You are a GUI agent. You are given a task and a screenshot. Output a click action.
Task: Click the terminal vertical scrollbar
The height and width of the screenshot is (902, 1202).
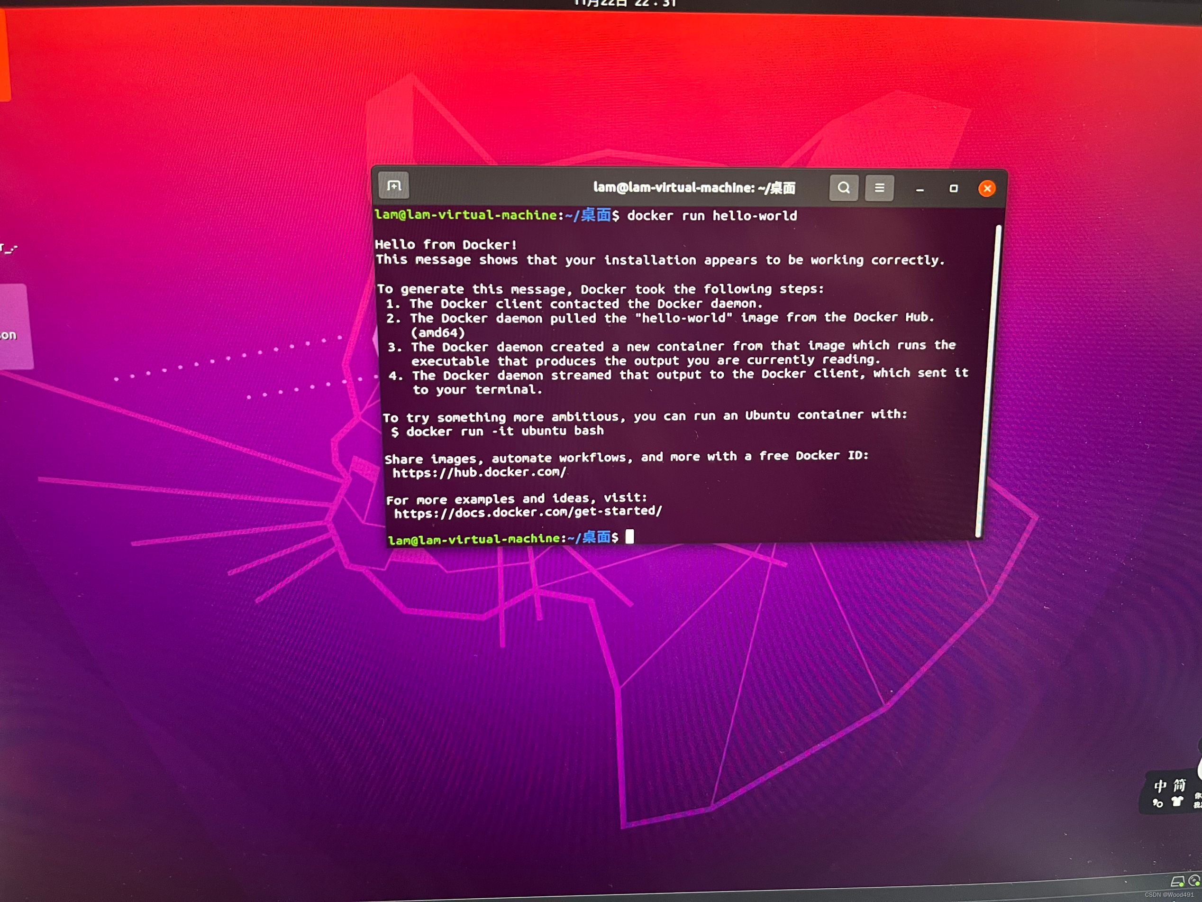click(x=988, y=381)
